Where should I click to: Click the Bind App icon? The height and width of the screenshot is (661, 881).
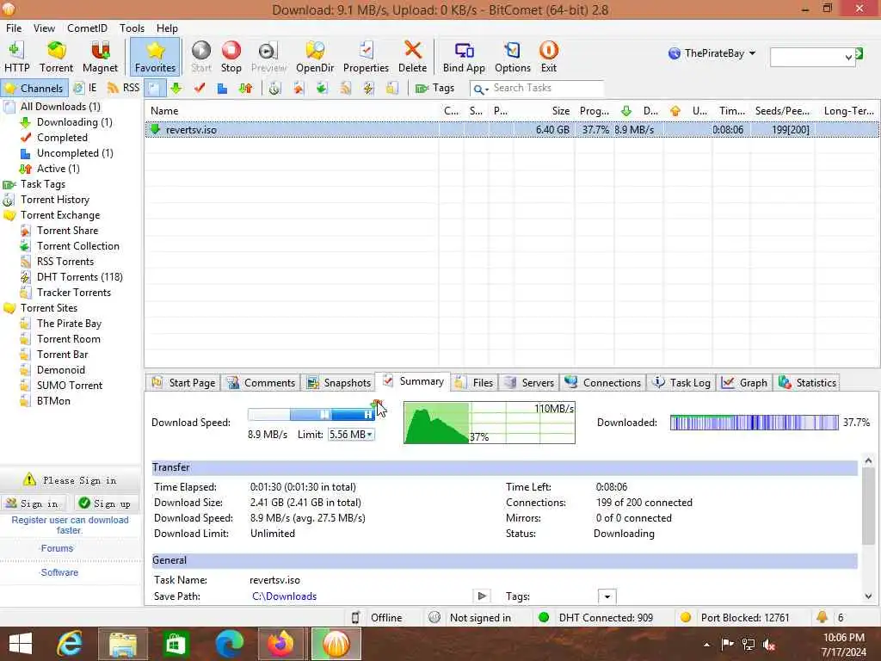tap(464, 57)
